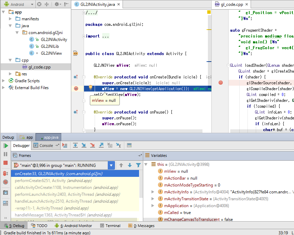This screenshot has height=235, width=294.
Task: Click collapse all icon in project toolbar
Action: coord(47,4)
